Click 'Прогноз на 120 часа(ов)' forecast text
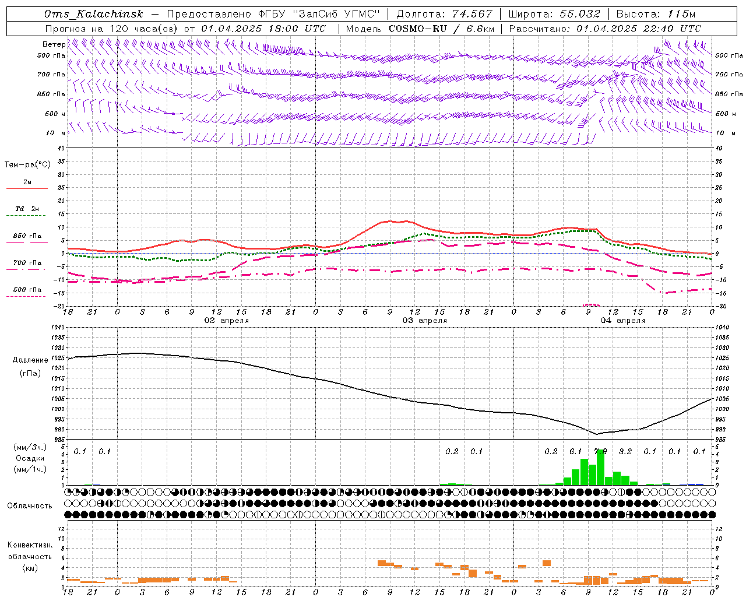746x597 pixels. point(112,29)
